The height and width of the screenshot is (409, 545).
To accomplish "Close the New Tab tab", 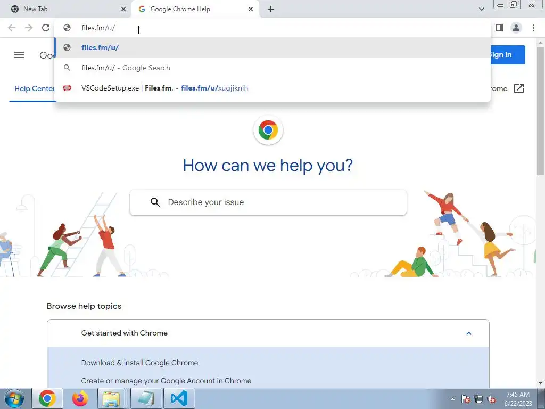I will [123, 9].
